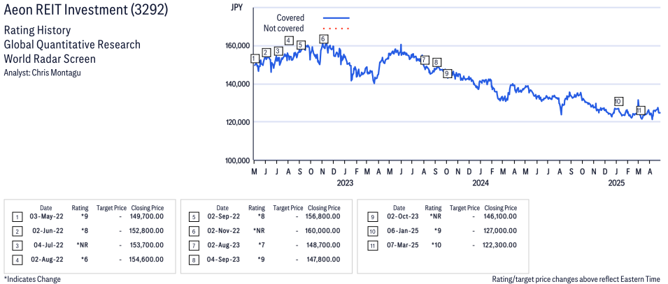Click the red dotted Not covered legend sample
This screenshot has height=284, width=668.
pyautogui.click(x=336, y=29)
